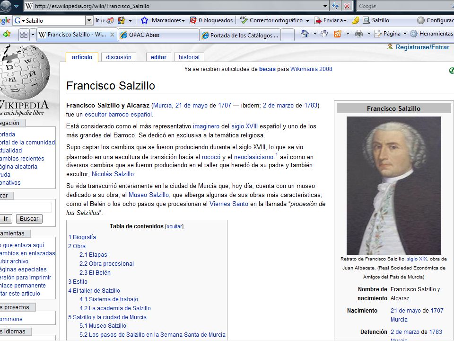Expand the Corrector ortográfico dropdown arrow
This screenshot has width=454, height=341.
[307, 20]
